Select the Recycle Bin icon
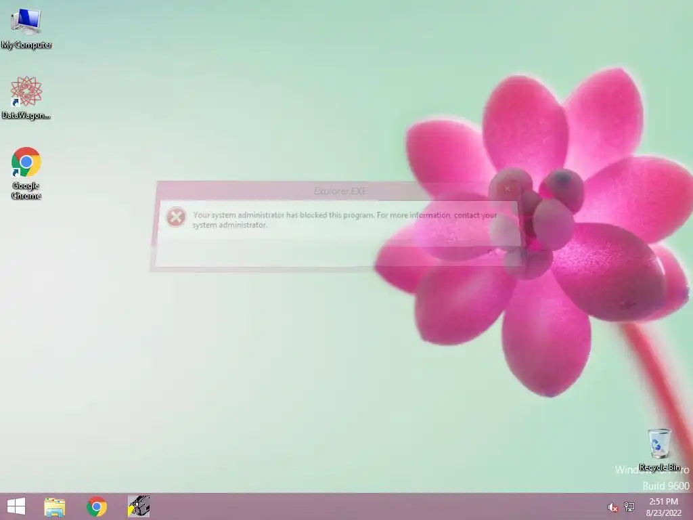Image resolution: width=693 pixels, height=520 pixels. pos(659,450)
